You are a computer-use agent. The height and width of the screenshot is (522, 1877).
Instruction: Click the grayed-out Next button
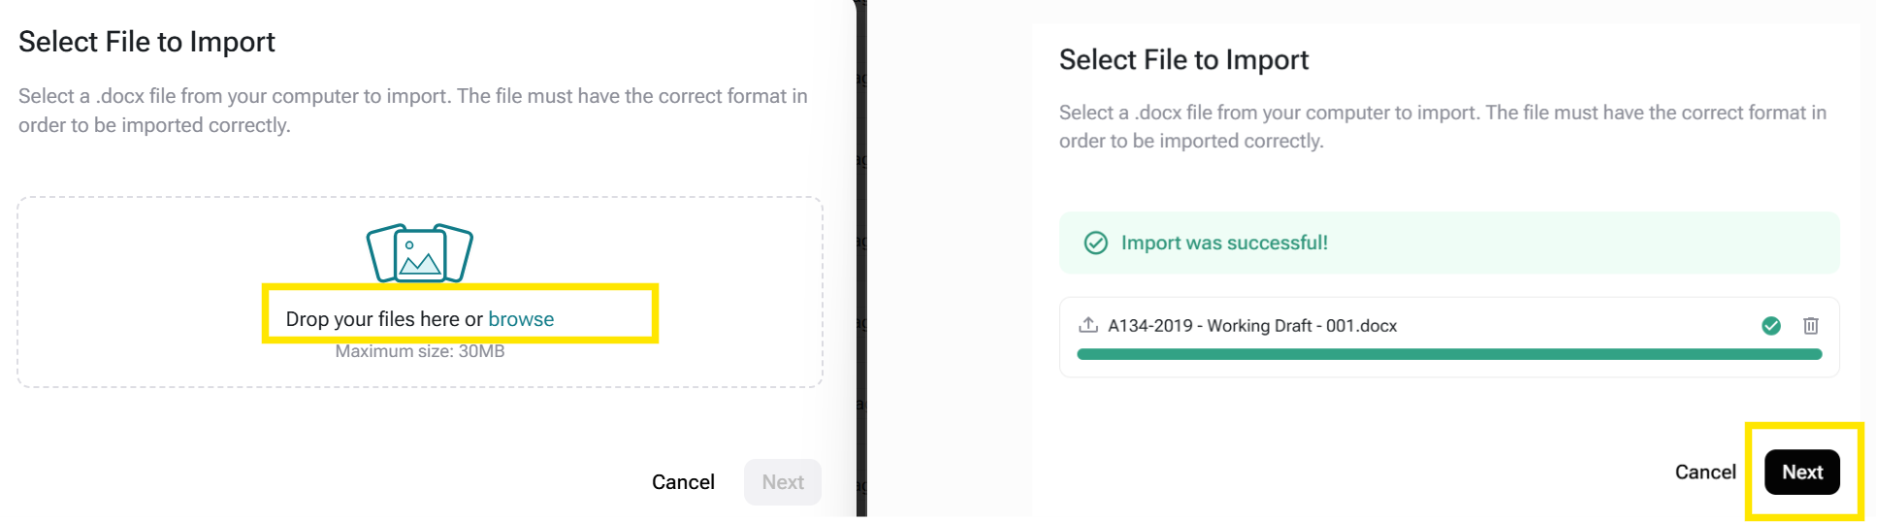point(783,482)
